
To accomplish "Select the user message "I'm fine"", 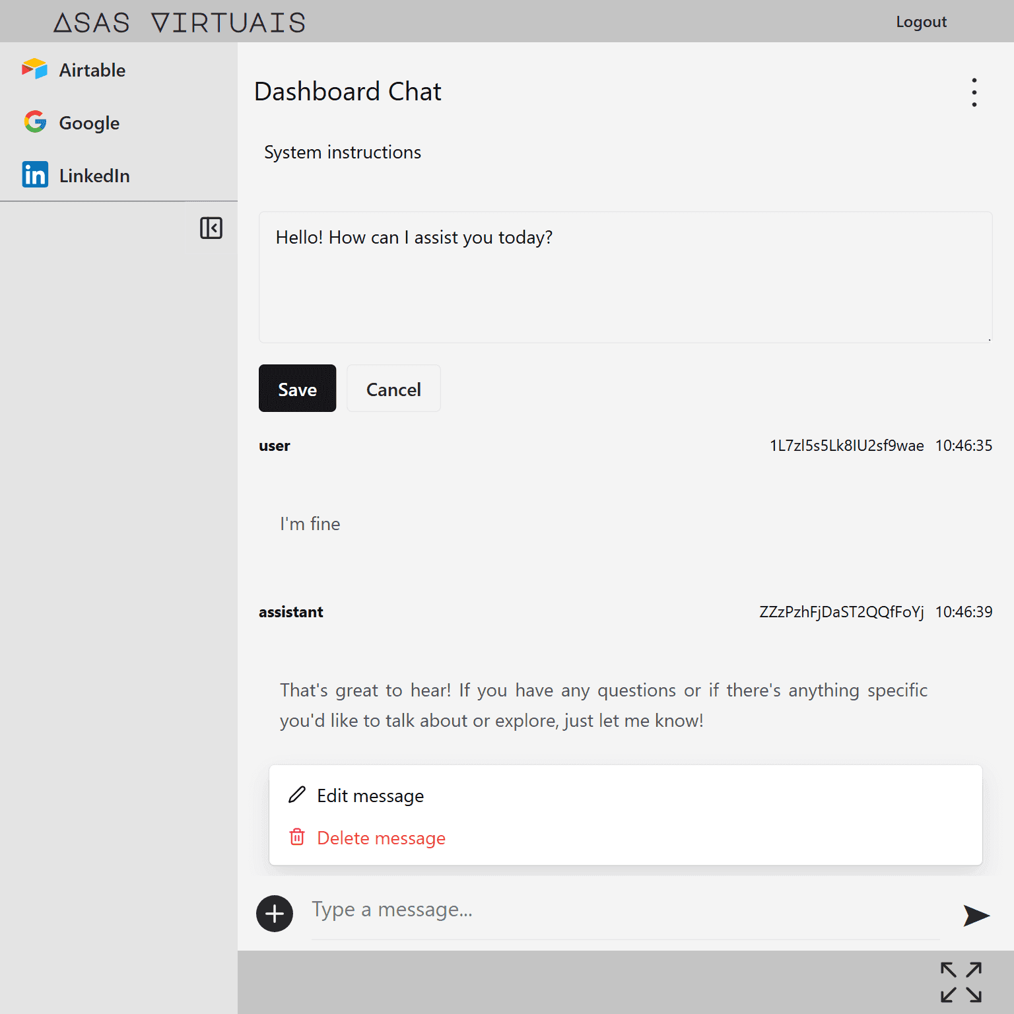I will 310,524.
